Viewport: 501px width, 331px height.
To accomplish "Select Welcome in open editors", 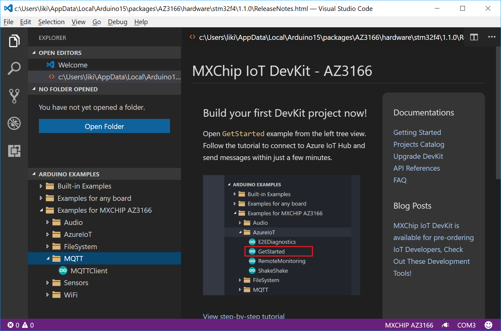I will pos(104,65).
